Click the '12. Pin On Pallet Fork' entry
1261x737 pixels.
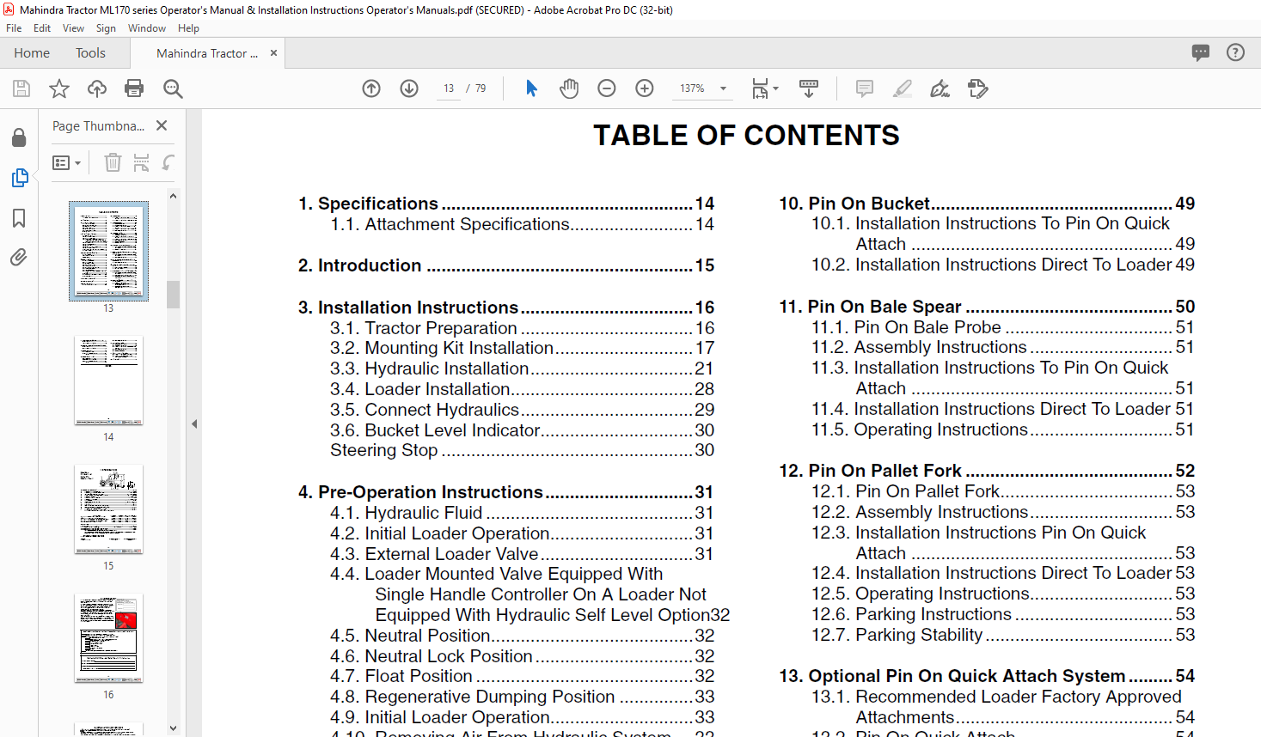(987, 471)
